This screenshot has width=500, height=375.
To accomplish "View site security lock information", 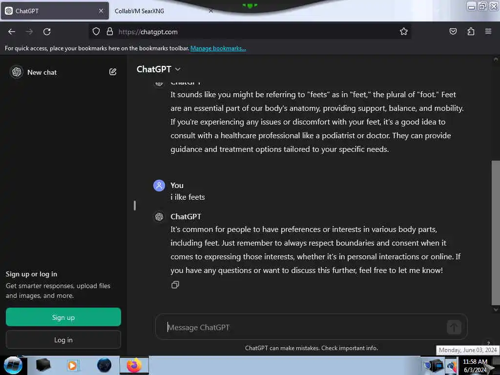I will coord(110,32).
